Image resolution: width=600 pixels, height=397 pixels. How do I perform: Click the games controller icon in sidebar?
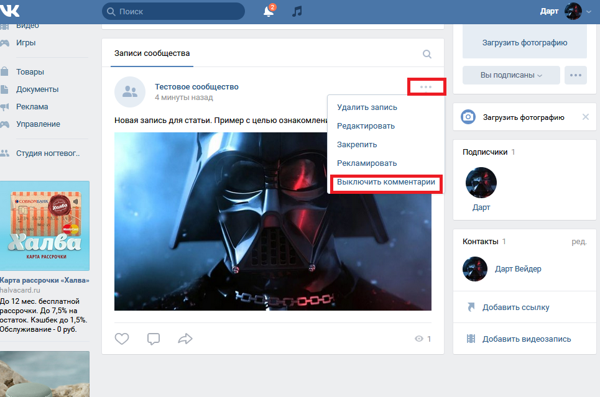click(x=4, y=43)
